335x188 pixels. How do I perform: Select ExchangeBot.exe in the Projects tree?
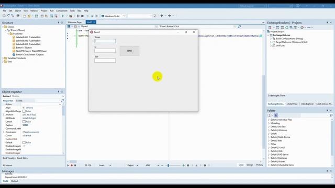[282, 35]
